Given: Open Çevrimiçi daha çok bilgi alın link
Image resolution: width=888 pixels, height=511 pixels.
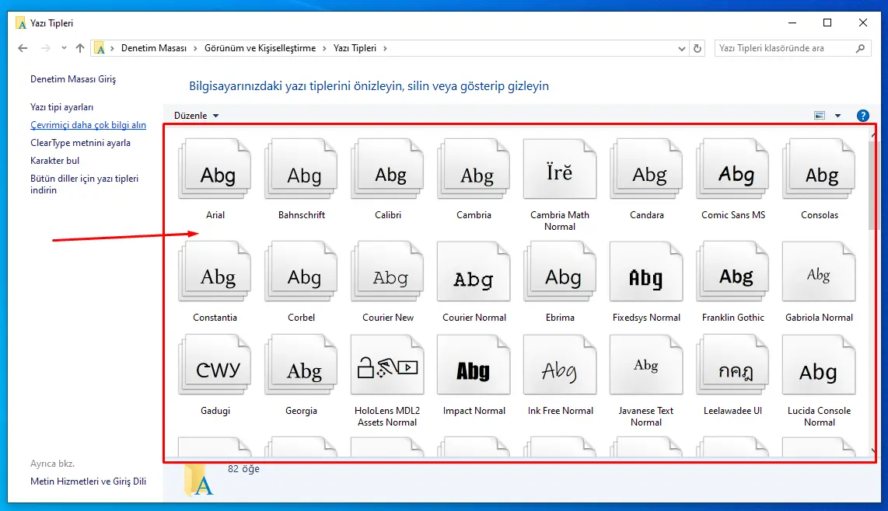Looking at the screenshot, I should point(89,125).
